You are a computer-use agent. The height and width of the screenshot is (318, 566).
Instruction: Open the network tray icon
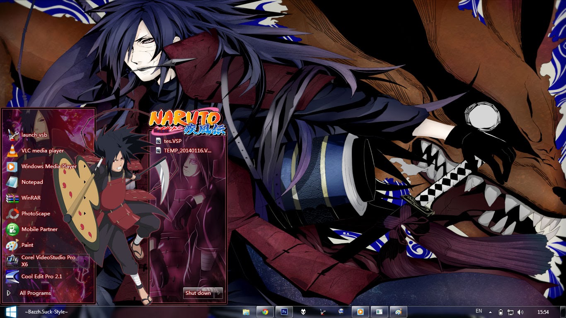pos(510,312)
